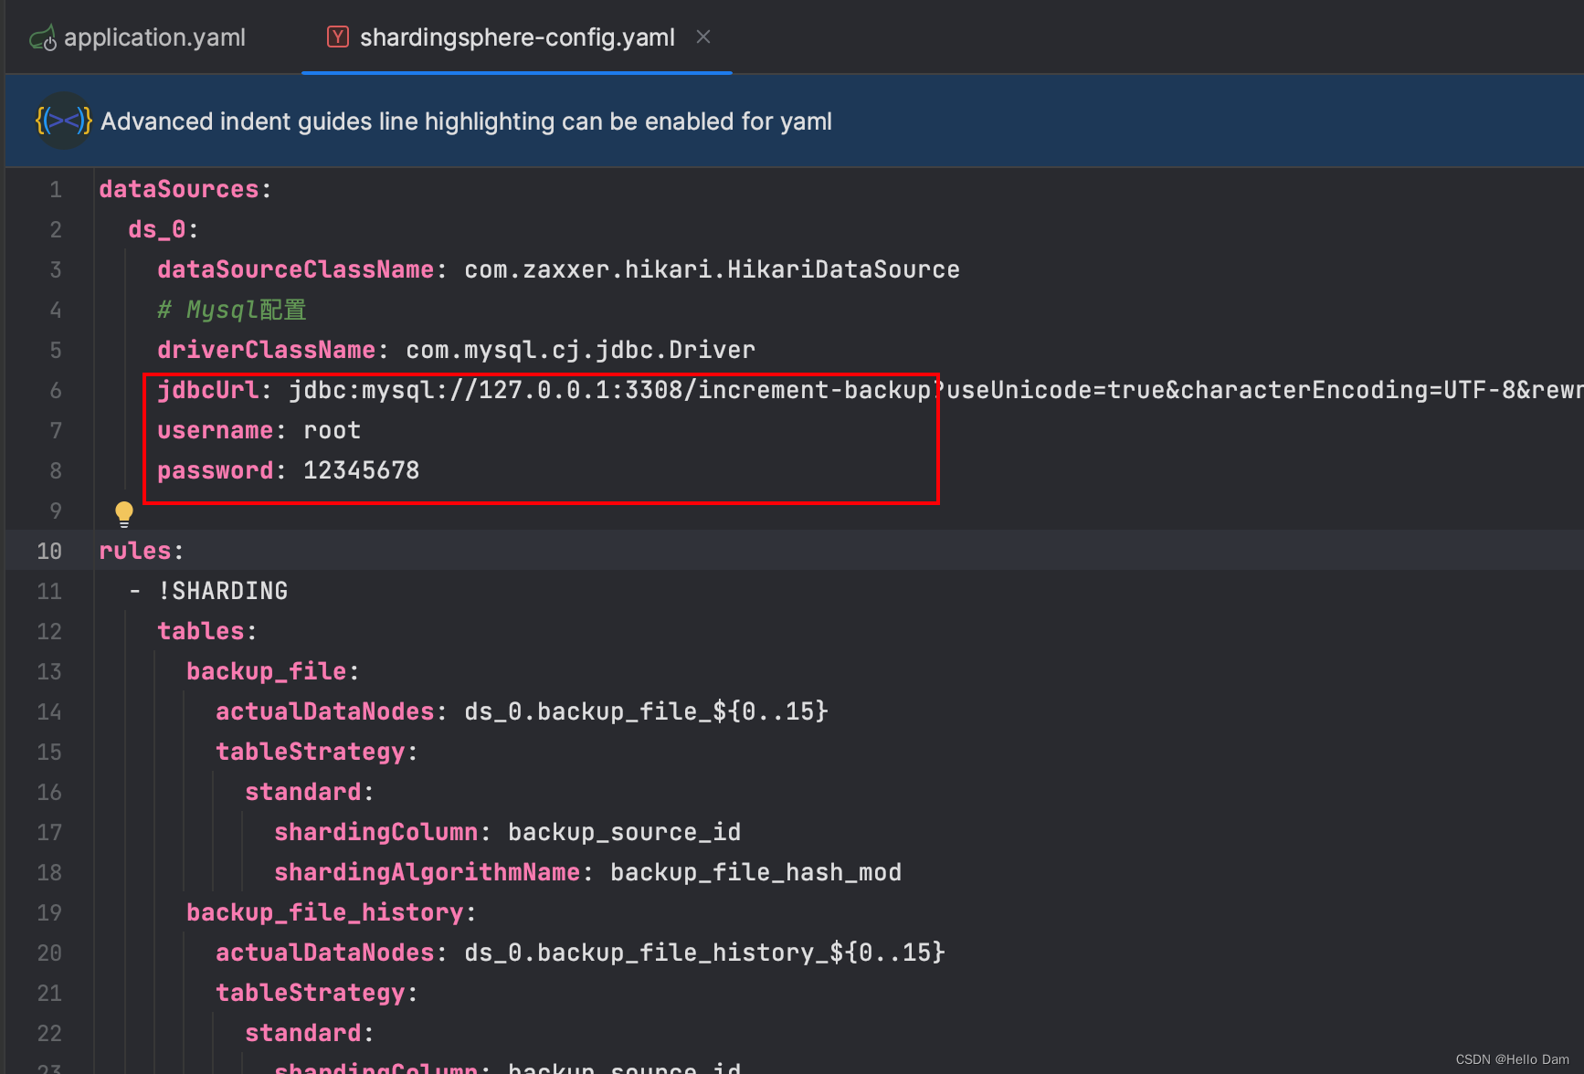Click the standard key on line 16
Image resolution: width=1584 pixels, height=1074 pixels.
point(303,792)
